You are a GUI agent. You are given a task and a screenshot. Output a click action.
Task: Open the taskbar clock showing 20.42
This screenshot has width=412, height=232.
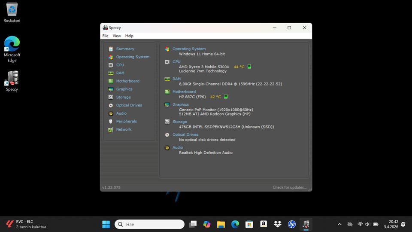tap(391, 224)
